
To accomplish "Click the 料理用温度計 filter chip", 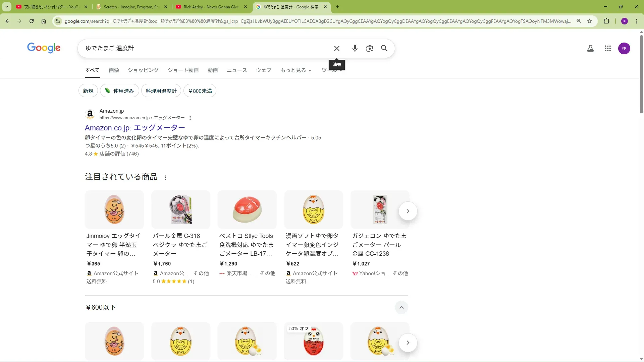I will click(x=161, y=91).
